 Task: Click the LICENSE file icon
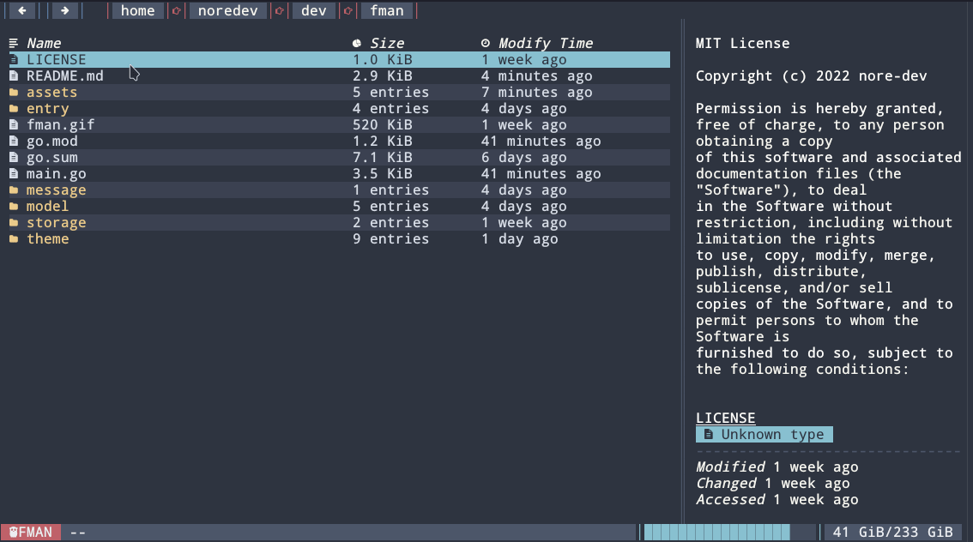pos(14,59)
